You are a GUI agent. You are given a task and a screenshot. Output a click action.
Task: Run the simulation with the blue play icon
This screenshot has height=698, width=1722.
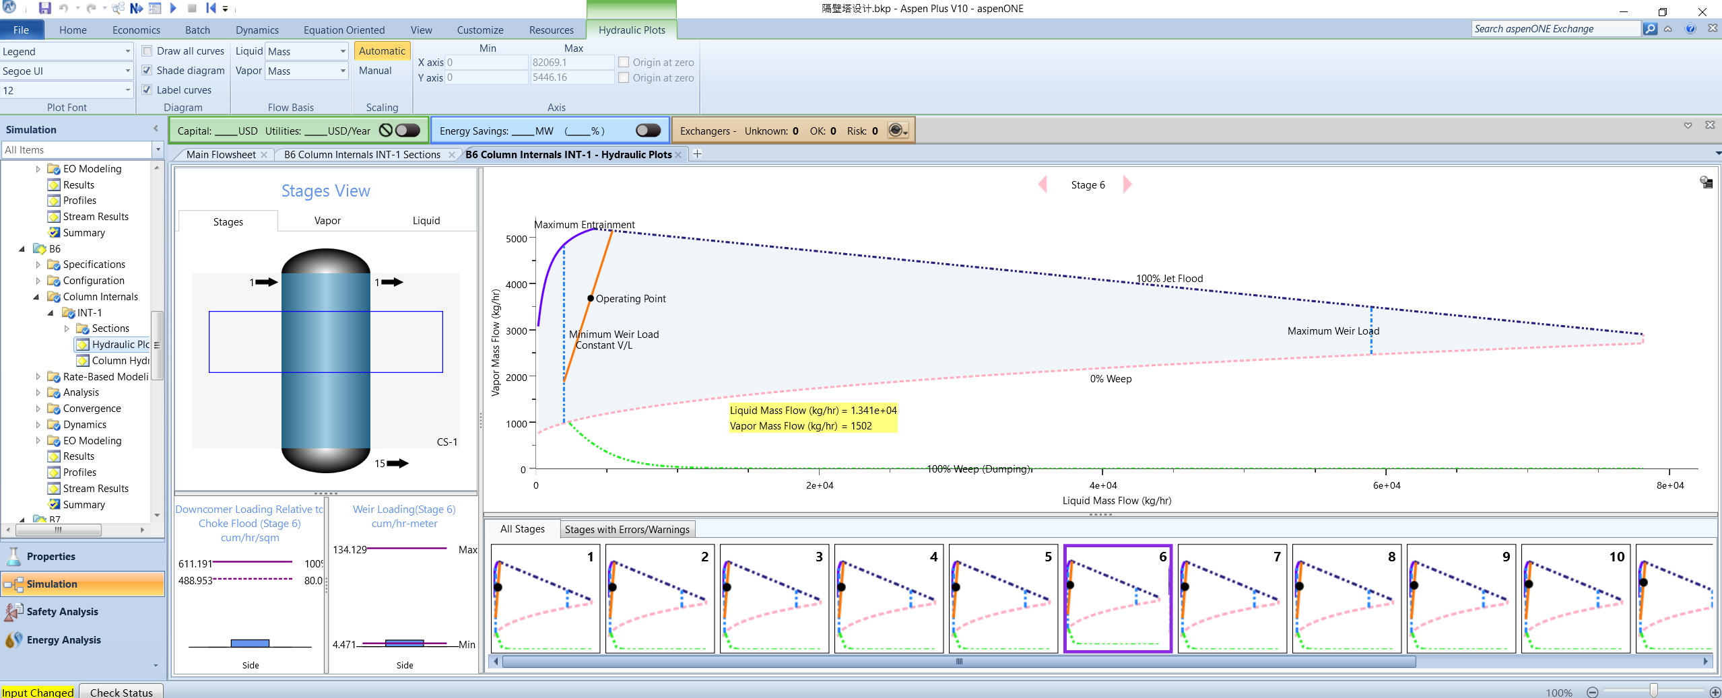(x=173, y=8)
